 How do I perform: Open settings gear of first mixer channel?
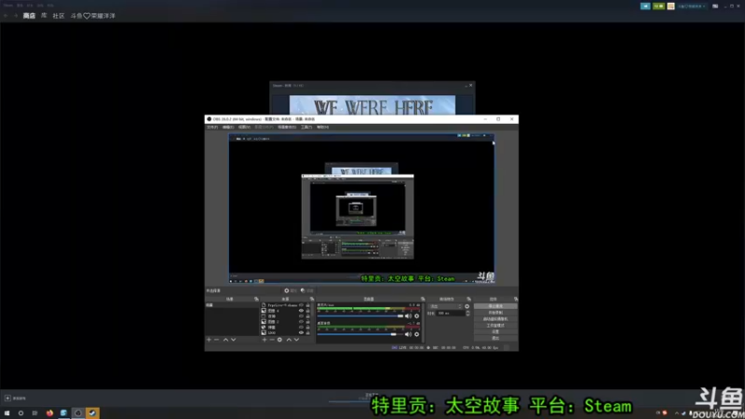click(416, 316)
